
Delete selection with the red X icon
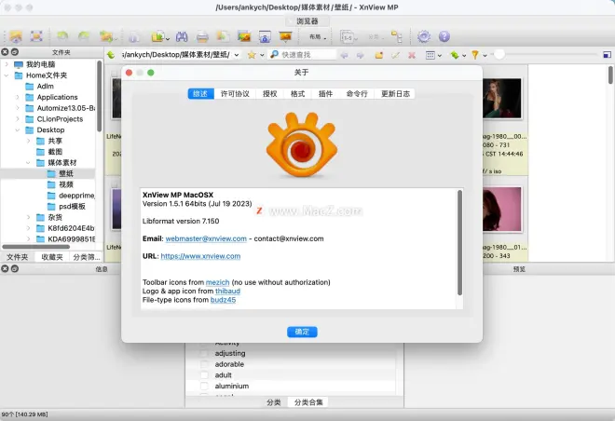[412, 55]
